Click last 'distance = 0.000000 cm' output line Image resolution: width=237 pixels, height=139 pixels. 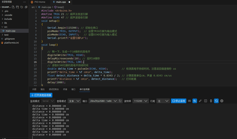pyautogui.click(x=49, y=135)
